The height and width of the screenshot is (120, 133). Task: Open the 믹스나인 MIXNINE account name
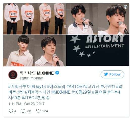(x=37, y=73)
